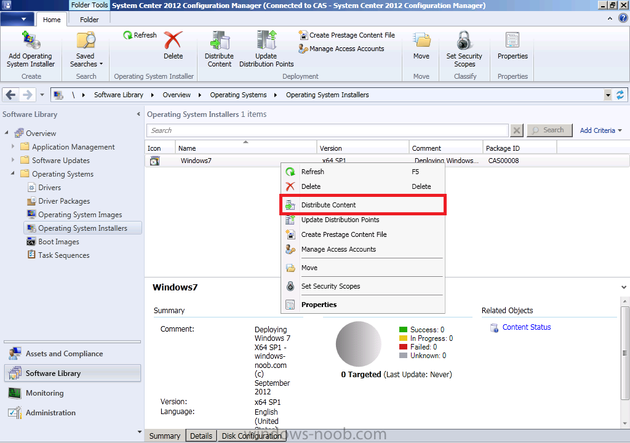The image size is (630, 443).
Task: Click the details pane vertical scrollbar
Action: click(x=624, y=353)
